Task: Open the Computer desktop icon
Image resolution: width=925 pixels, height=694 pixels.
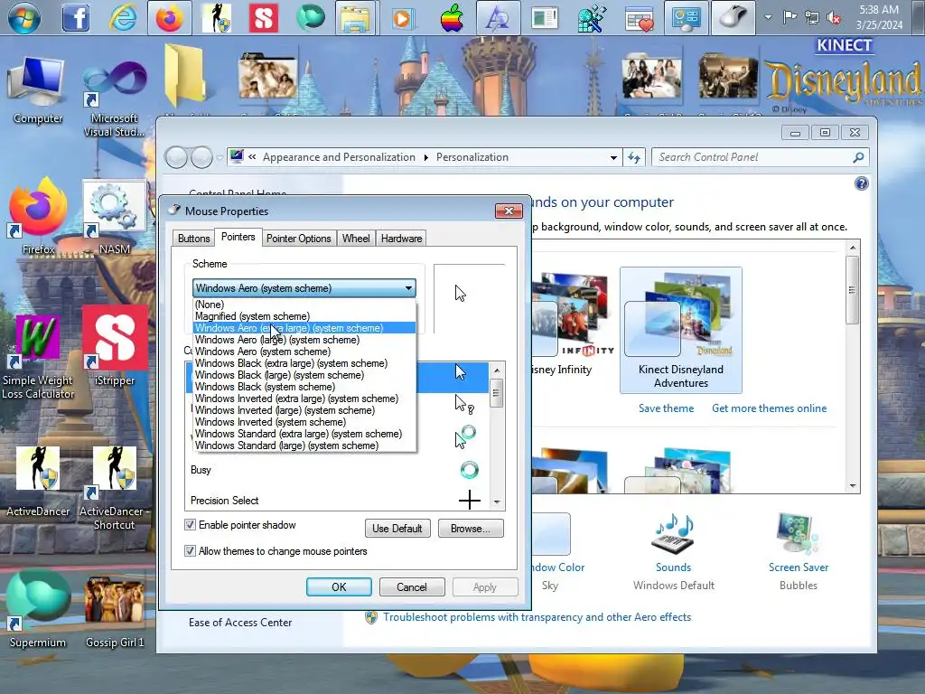Action: [38, 89]
